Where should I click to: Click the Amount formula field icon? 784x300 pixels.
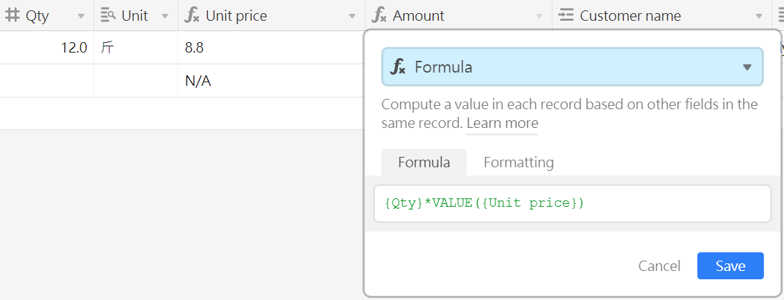(379, 15)
